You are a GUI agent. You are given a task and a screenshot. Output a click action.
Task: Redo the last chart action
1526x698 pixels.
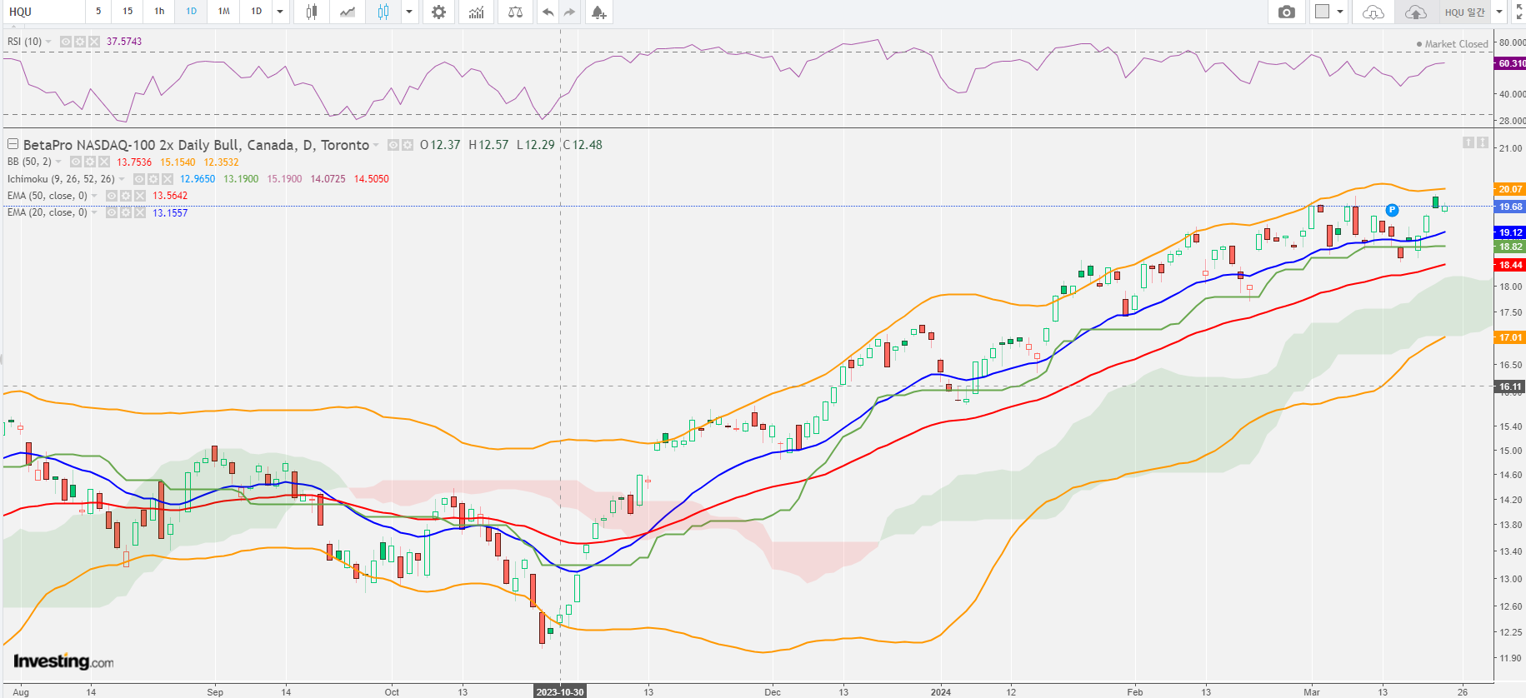[x=569, y=12]
